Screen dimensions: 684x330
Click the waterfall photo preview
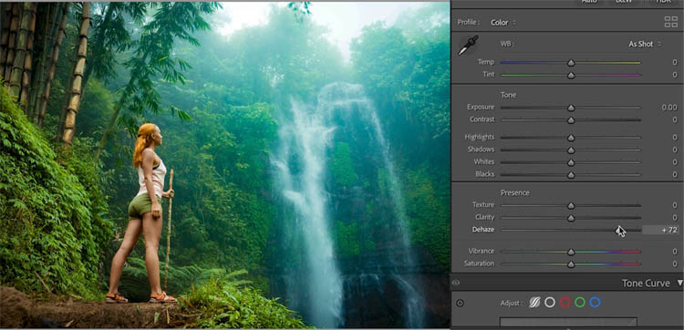click(224, 165)
